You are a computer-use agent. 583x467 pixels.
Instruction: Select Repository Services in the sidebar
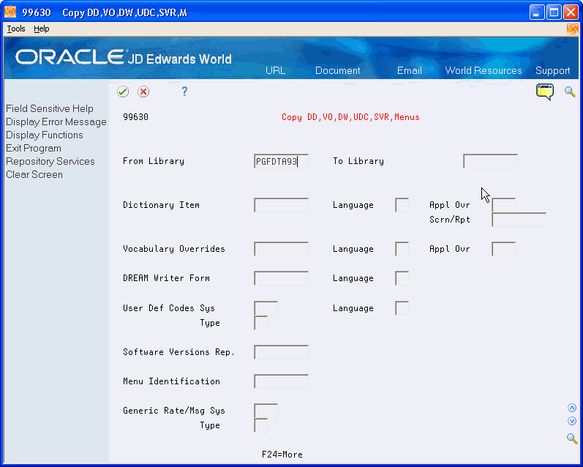click(50, 162)
